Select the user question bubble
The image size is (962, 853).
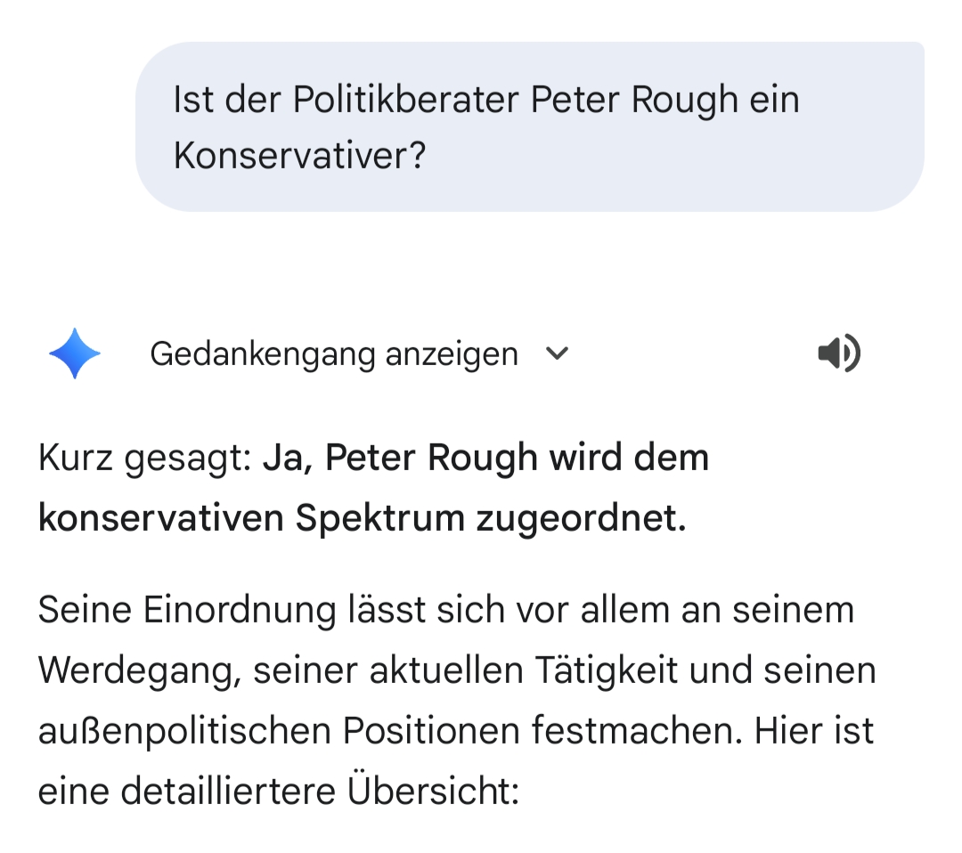click(x=529, y=126)
